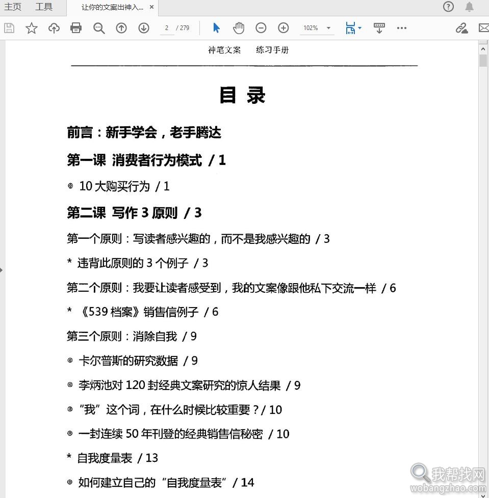Open the 工具 tab
Viewport: 489px width, 498px height.
pyautogui.click(x=43, y=7)
